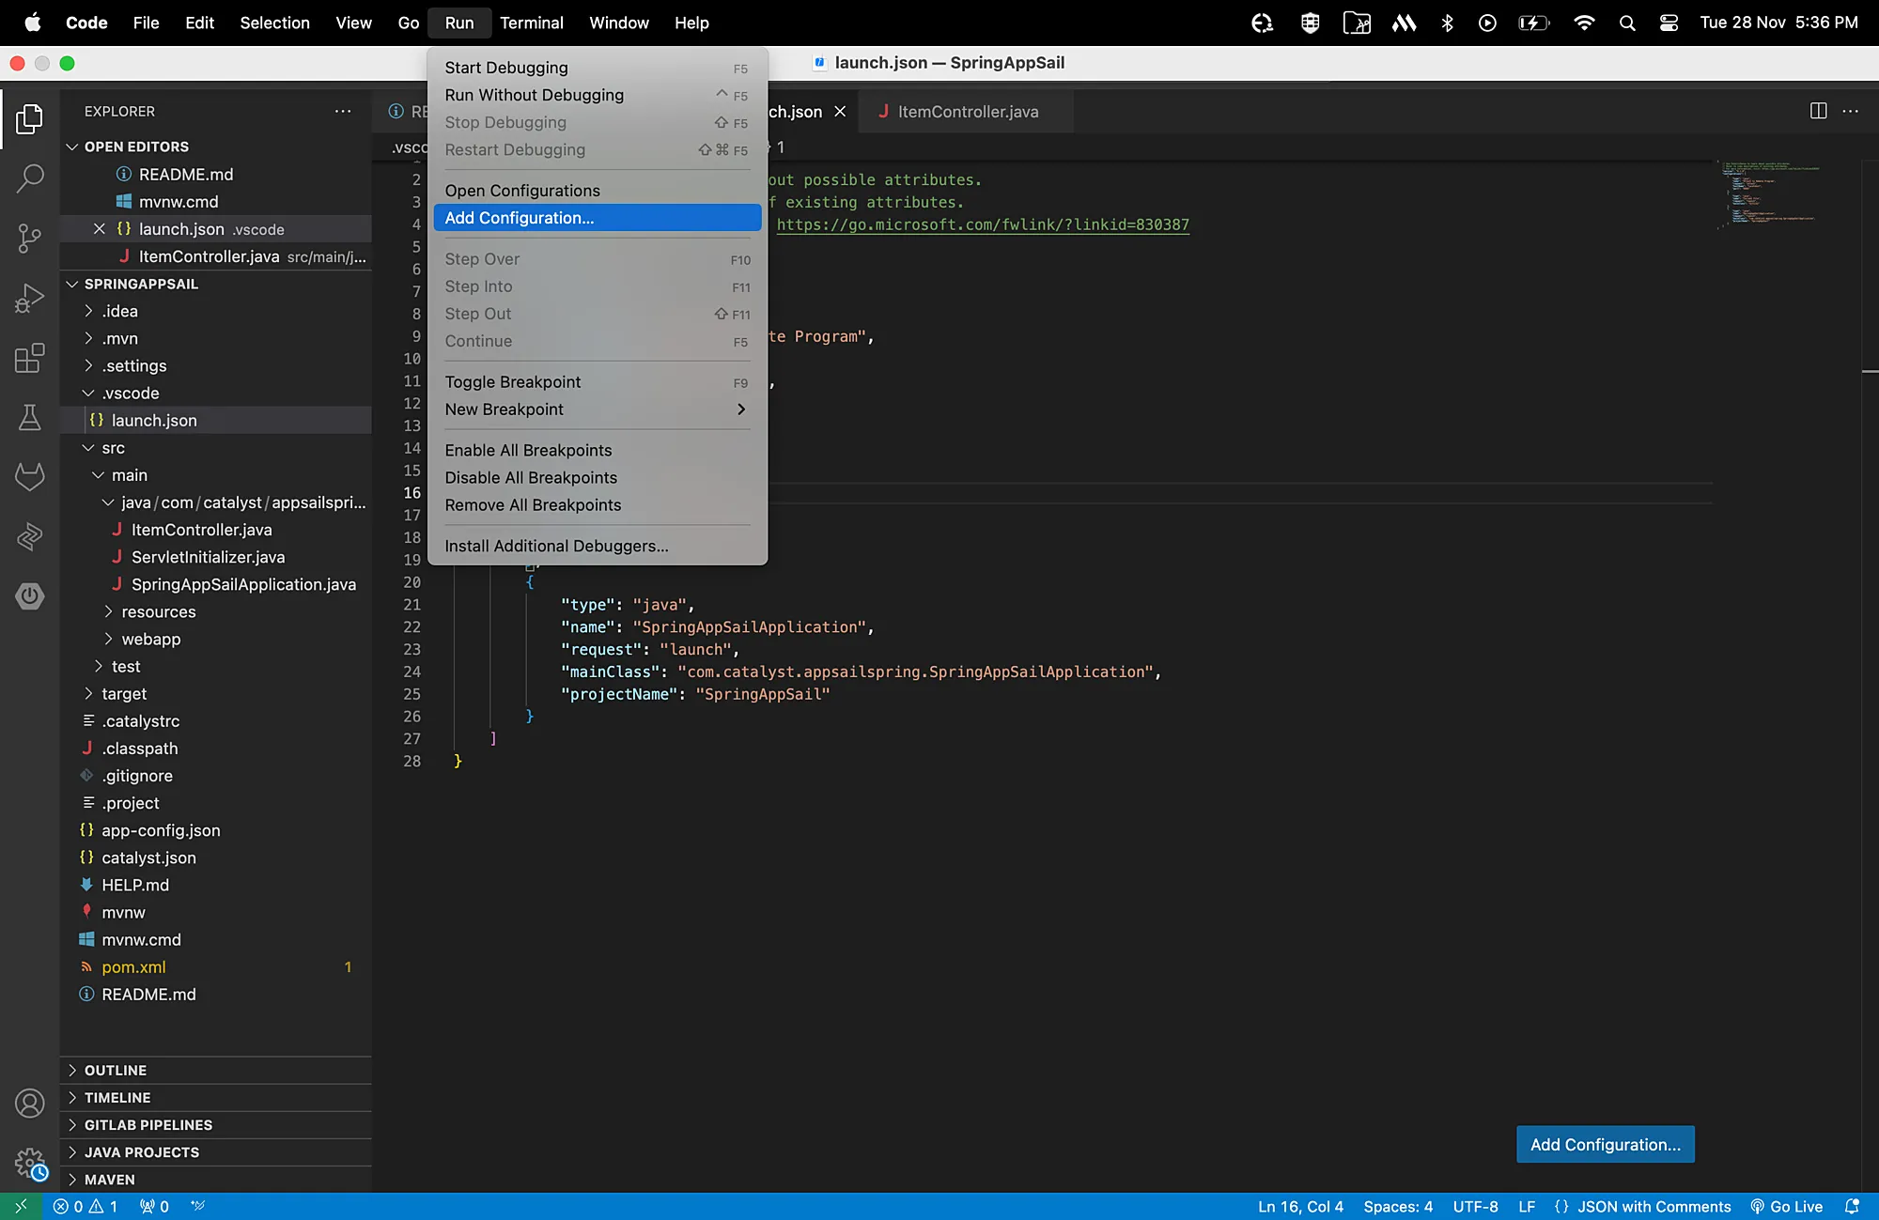Switch to ItemController.java tab
1879x1220 pixels.
pos(967,112)
